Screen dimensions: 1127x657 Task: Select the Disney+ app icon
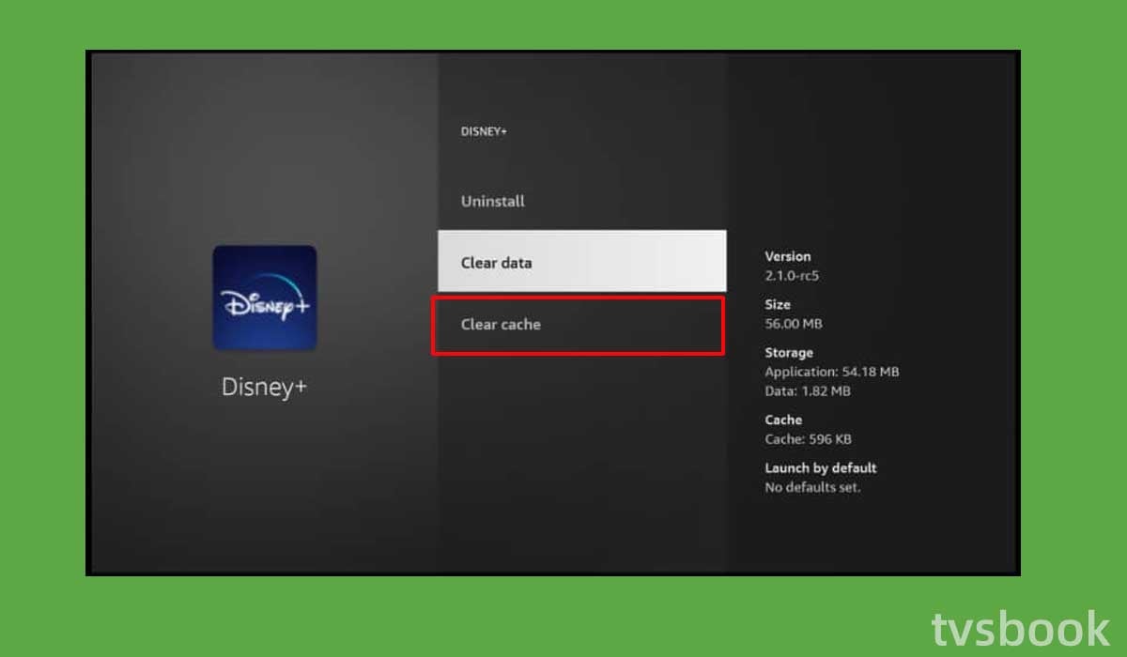click(x=265, y=298)
